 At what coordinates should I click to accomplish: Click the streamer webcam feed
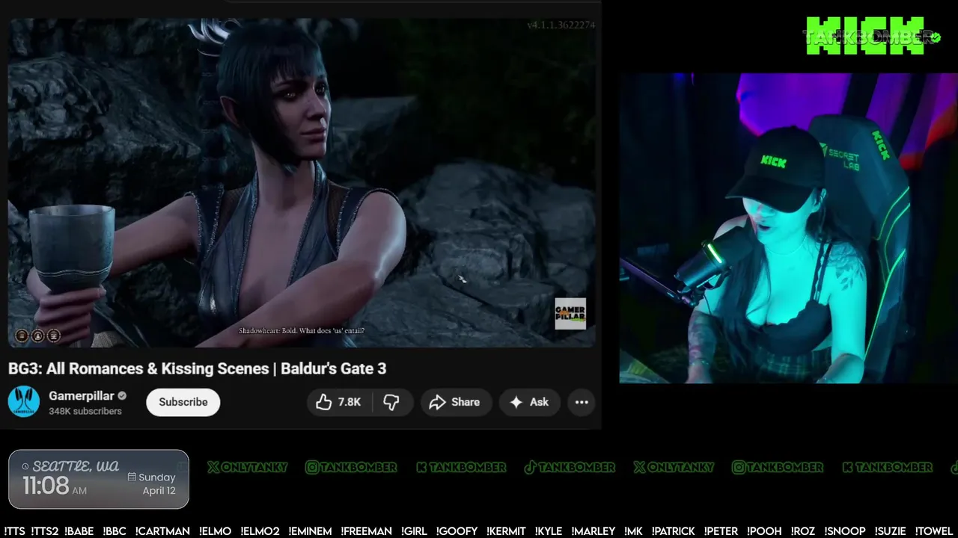(x=788, y=228)
